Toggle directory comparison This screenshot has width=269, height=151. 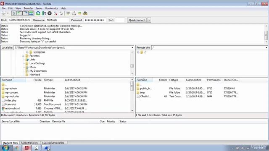pyautogui.click(x=74, y=13)
